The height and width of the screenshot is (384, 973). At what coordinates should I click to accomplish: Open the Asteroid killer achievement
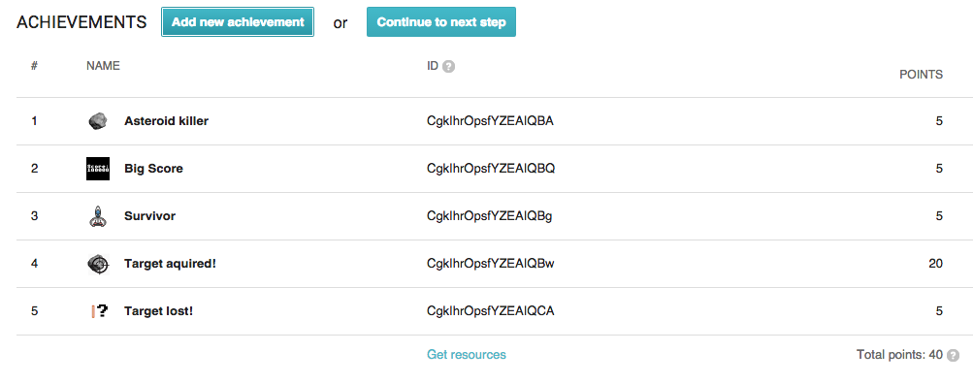pos(166,121)
